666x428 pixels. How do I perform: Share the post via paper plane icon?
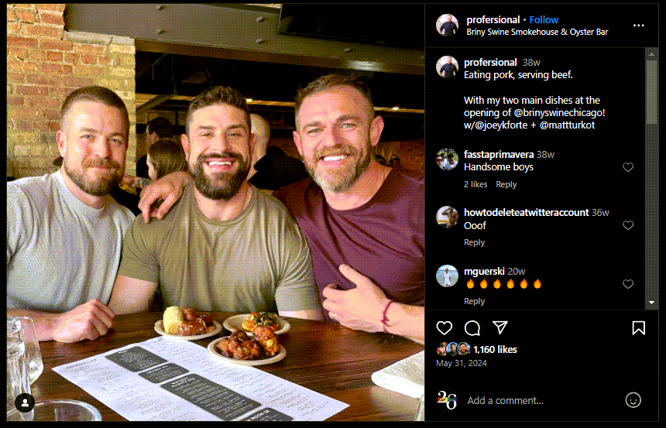click(500, 327)
